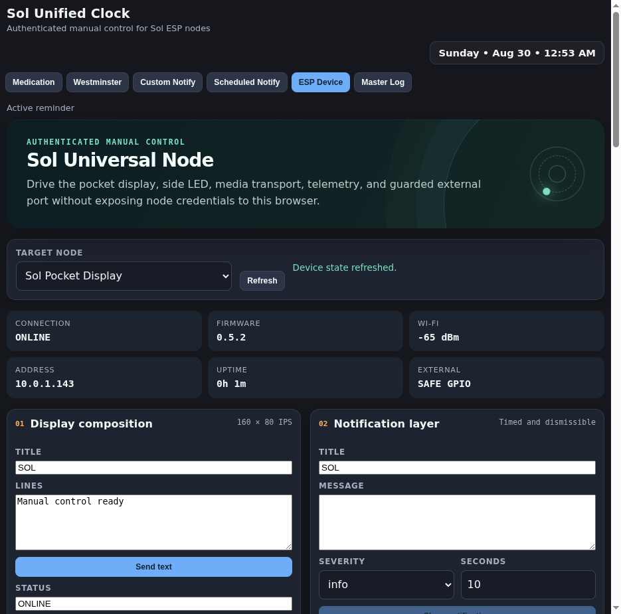Click the "Display composition" section heading

click(92, 423)
